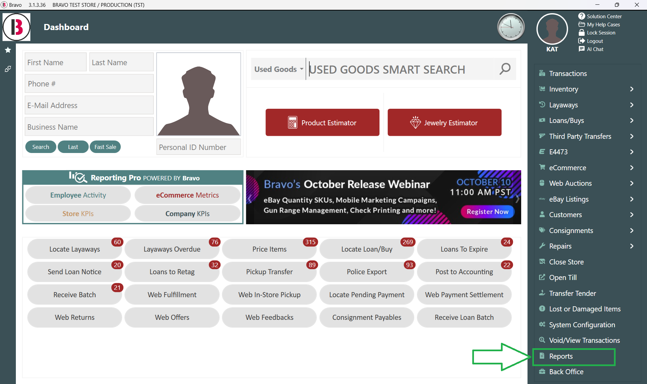Open favorites star icon in left sidebar
Screen dimensions: 647x384
8,50
